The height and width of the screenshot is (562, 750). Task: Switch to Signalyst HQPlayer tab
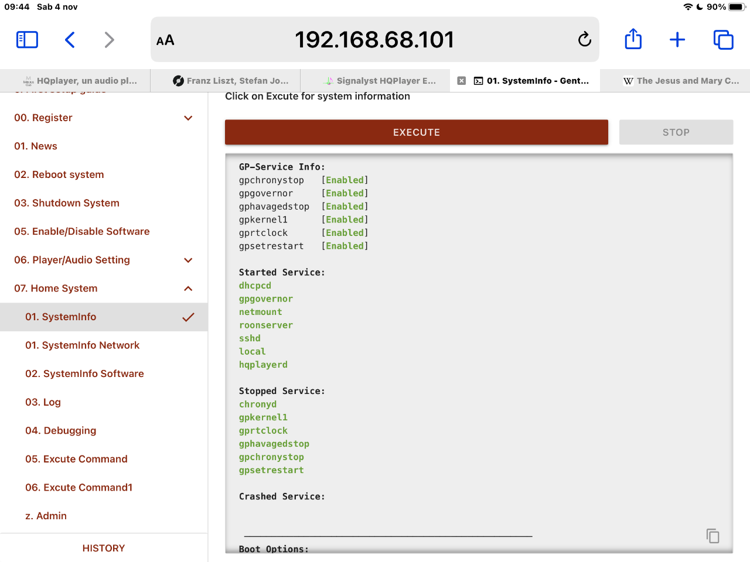pos(380,81)
